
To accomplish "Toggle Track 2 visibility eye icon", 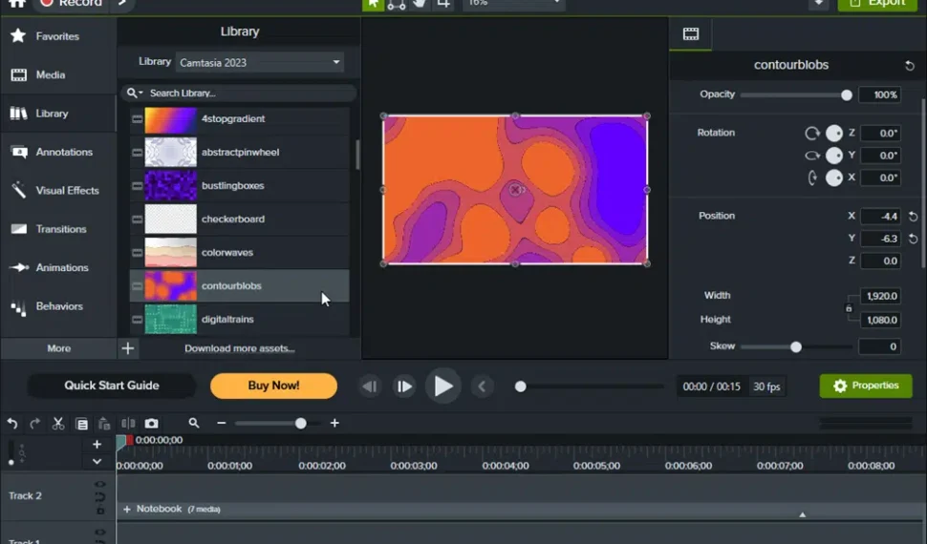I will [99, 485].
